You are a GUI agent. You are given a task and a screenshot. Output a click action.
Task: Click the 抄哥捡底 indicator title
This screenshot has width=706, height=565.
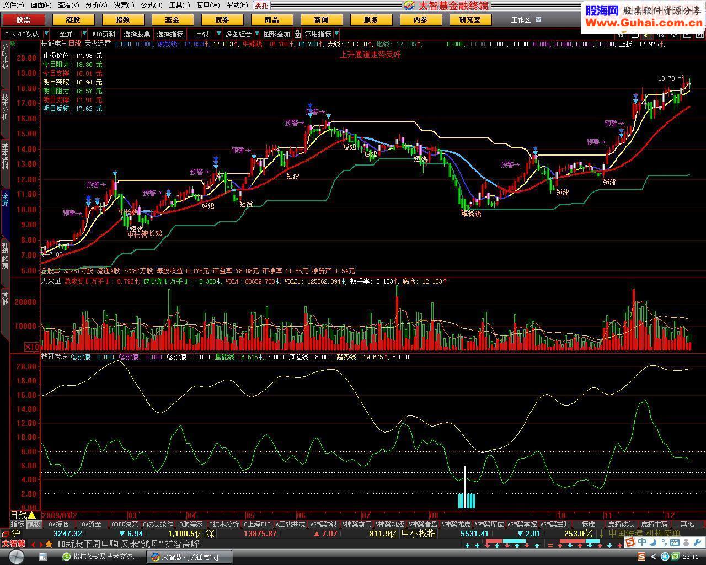[54, 357]
